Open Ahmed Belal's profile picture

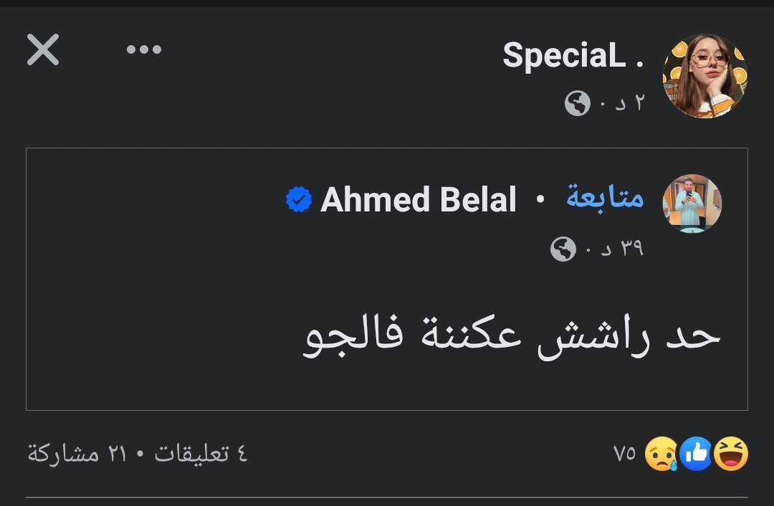click(x=692, y=203)
